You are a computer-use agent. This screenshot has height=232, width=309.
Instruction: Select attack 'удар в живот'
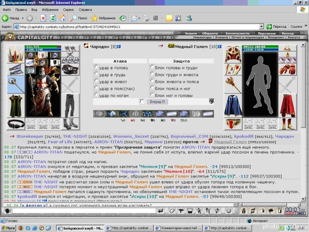[96, 80]
